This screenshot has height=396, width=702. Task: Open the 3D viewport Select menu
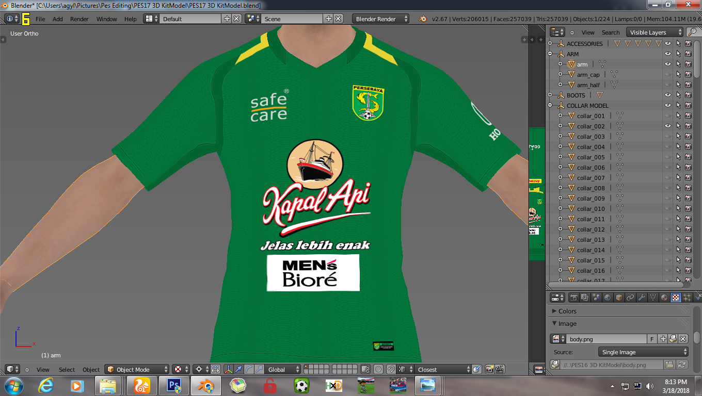pos(67,369)
